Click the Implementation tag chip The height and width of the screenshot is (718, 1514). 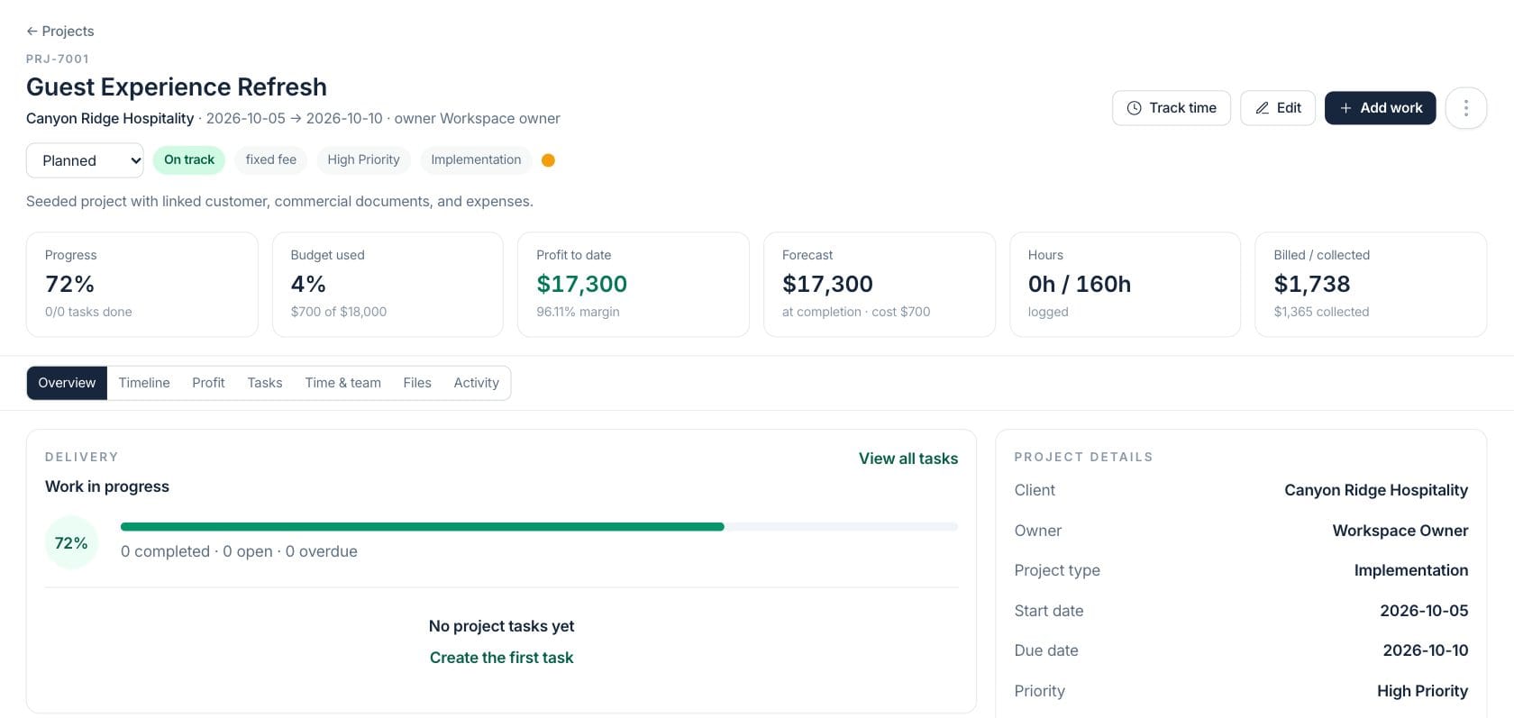476,160
